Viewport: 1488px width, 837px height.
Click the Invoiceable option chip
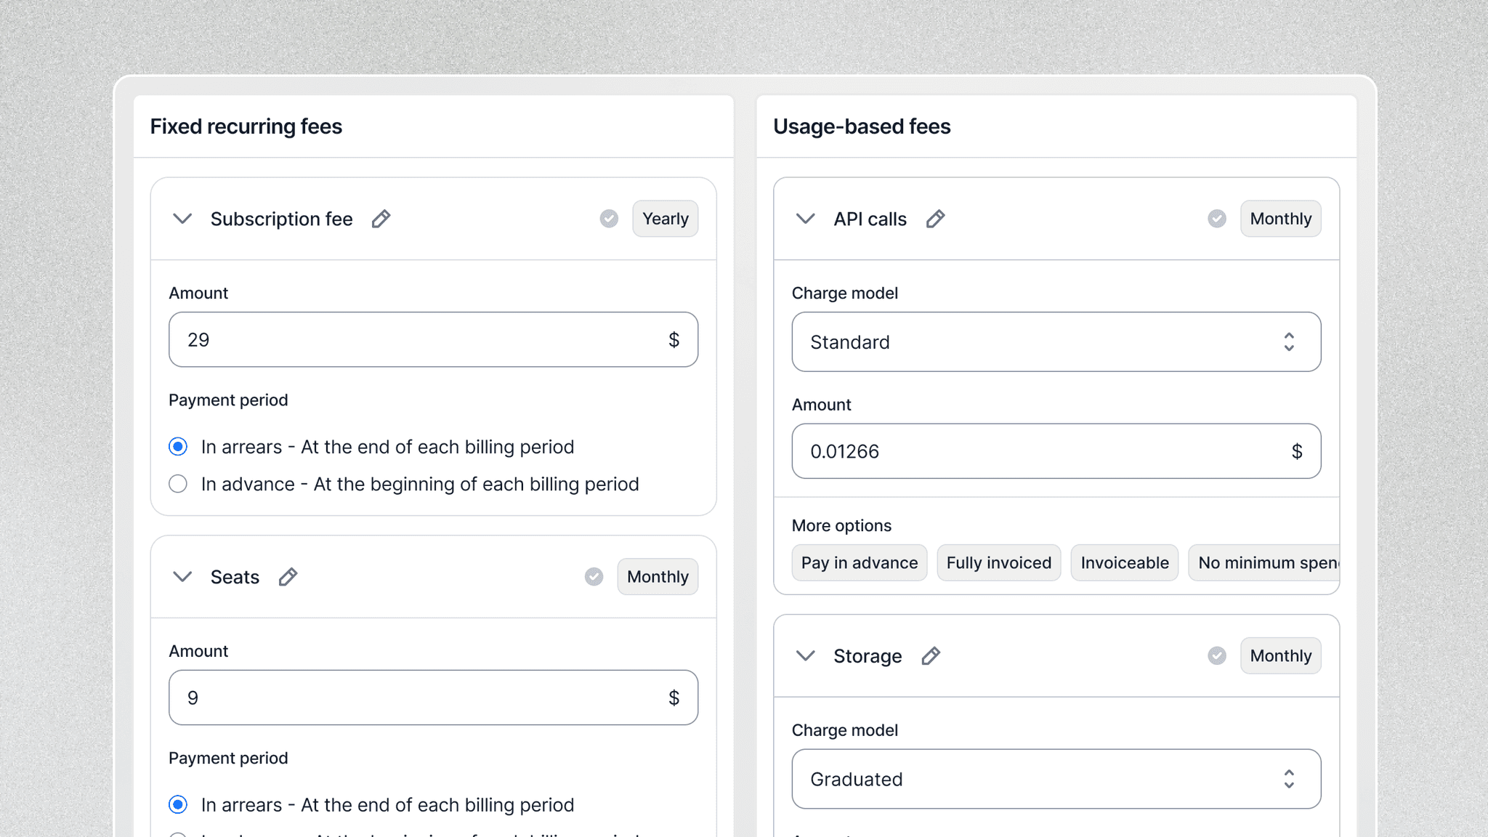coord(1124,563)
